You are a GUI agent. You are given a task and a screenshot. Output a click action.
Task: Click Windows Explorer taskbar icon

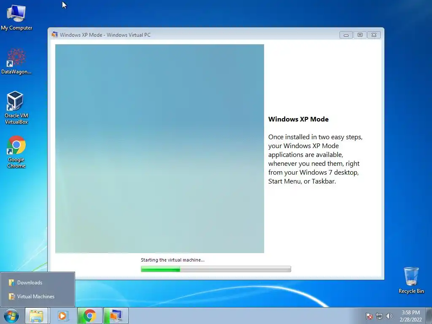[x=36, y=316]
